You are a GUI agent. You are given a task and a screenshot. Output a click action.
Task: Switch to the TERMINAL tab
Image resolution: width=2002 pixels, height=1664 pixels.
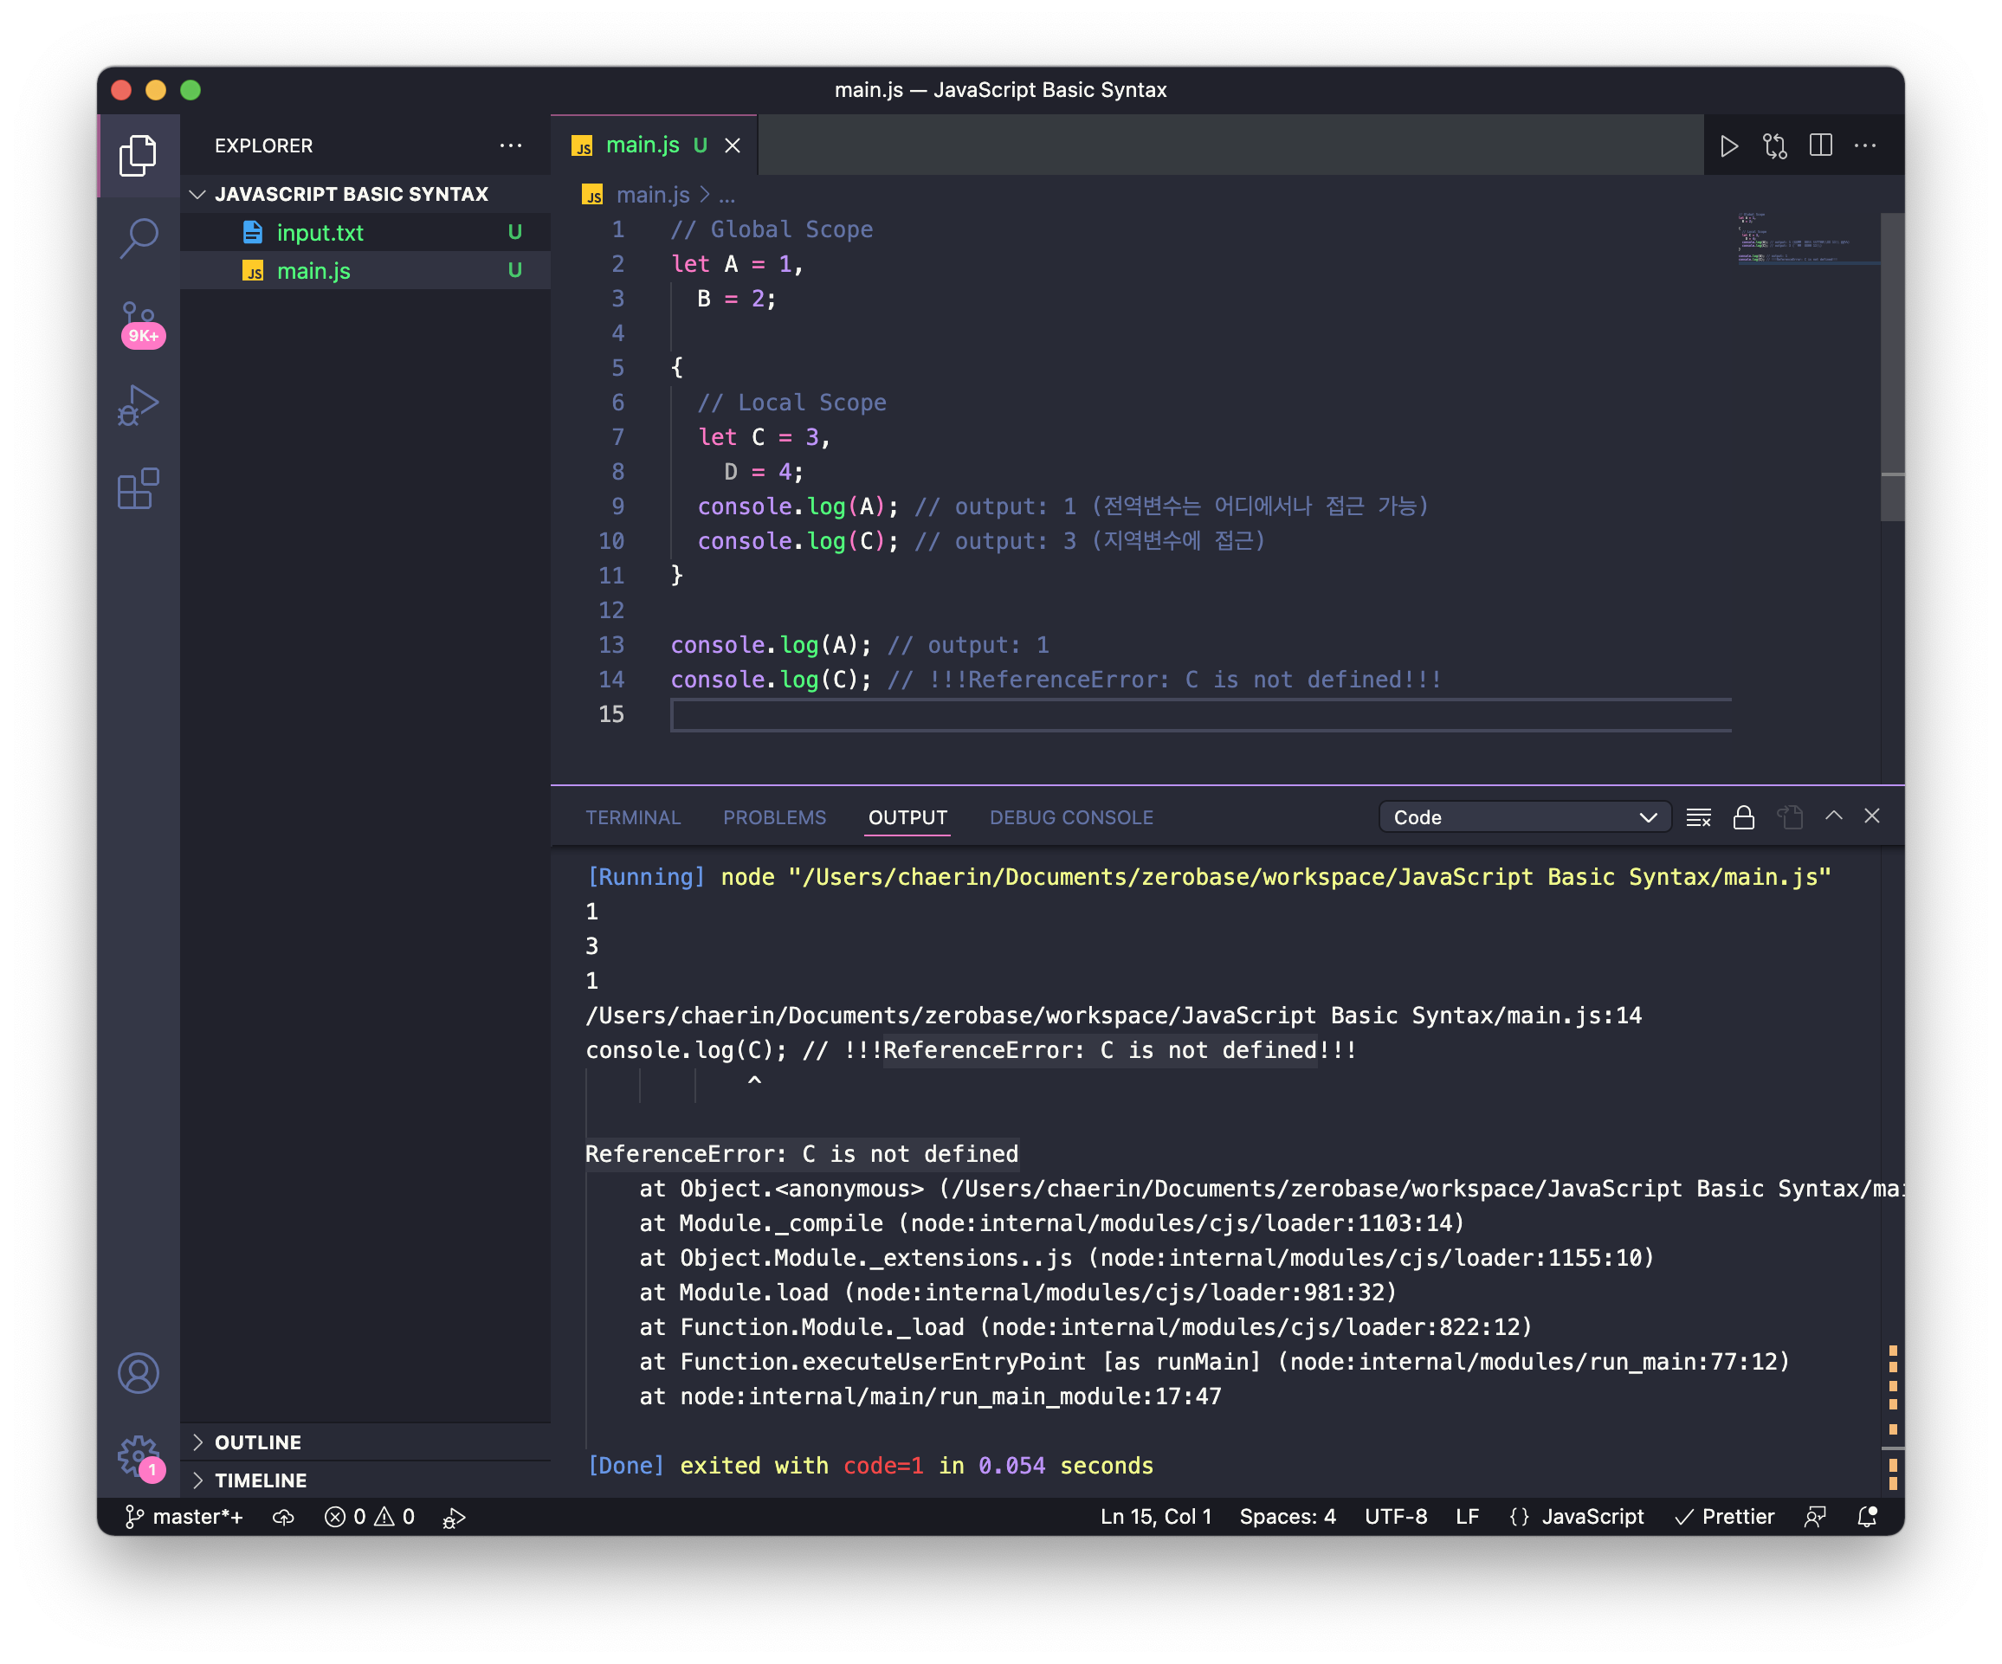coord(633,816)
